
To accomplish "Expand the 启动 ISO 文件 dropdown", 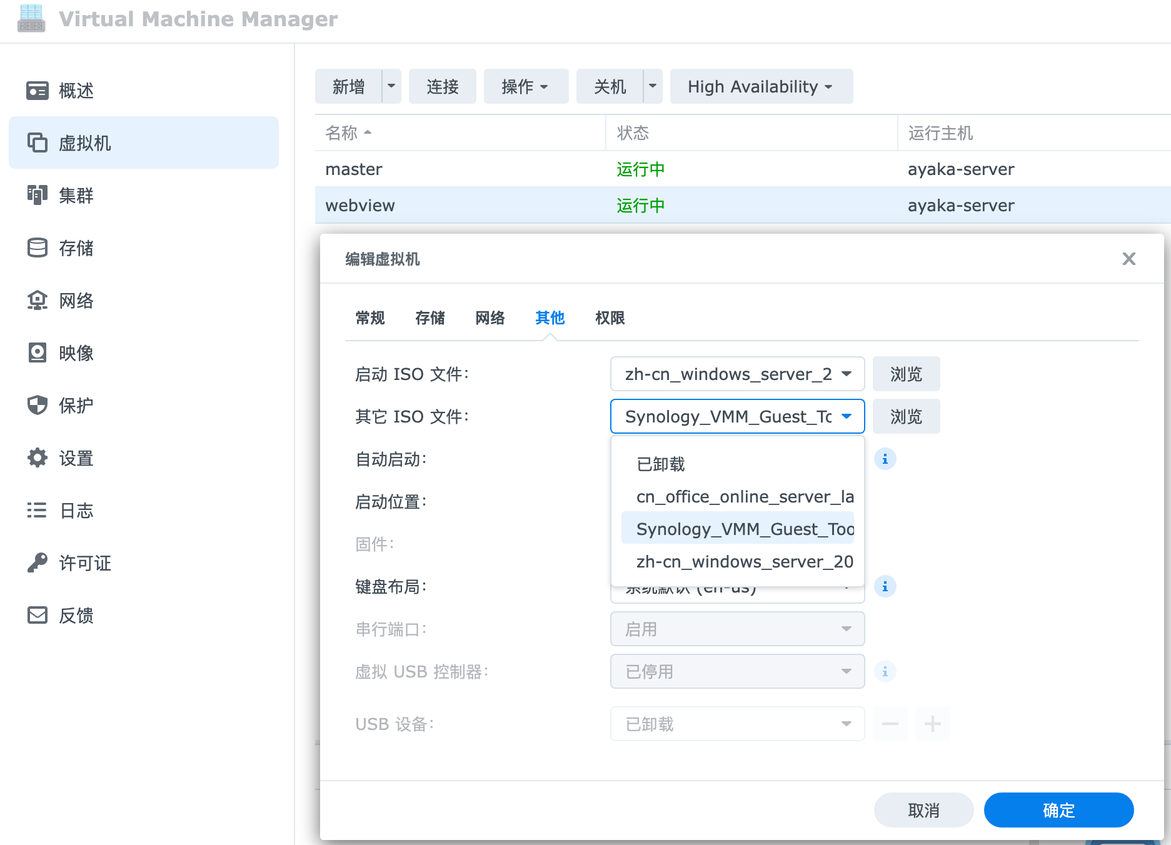I will [x=737, y=374].
